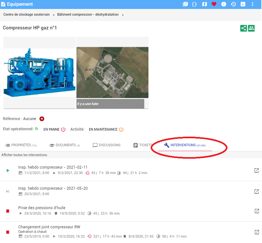Open 'Prise des pressions d'huile' intervention
Viewport: 262px width, 243px height.
tap(42, 208)
